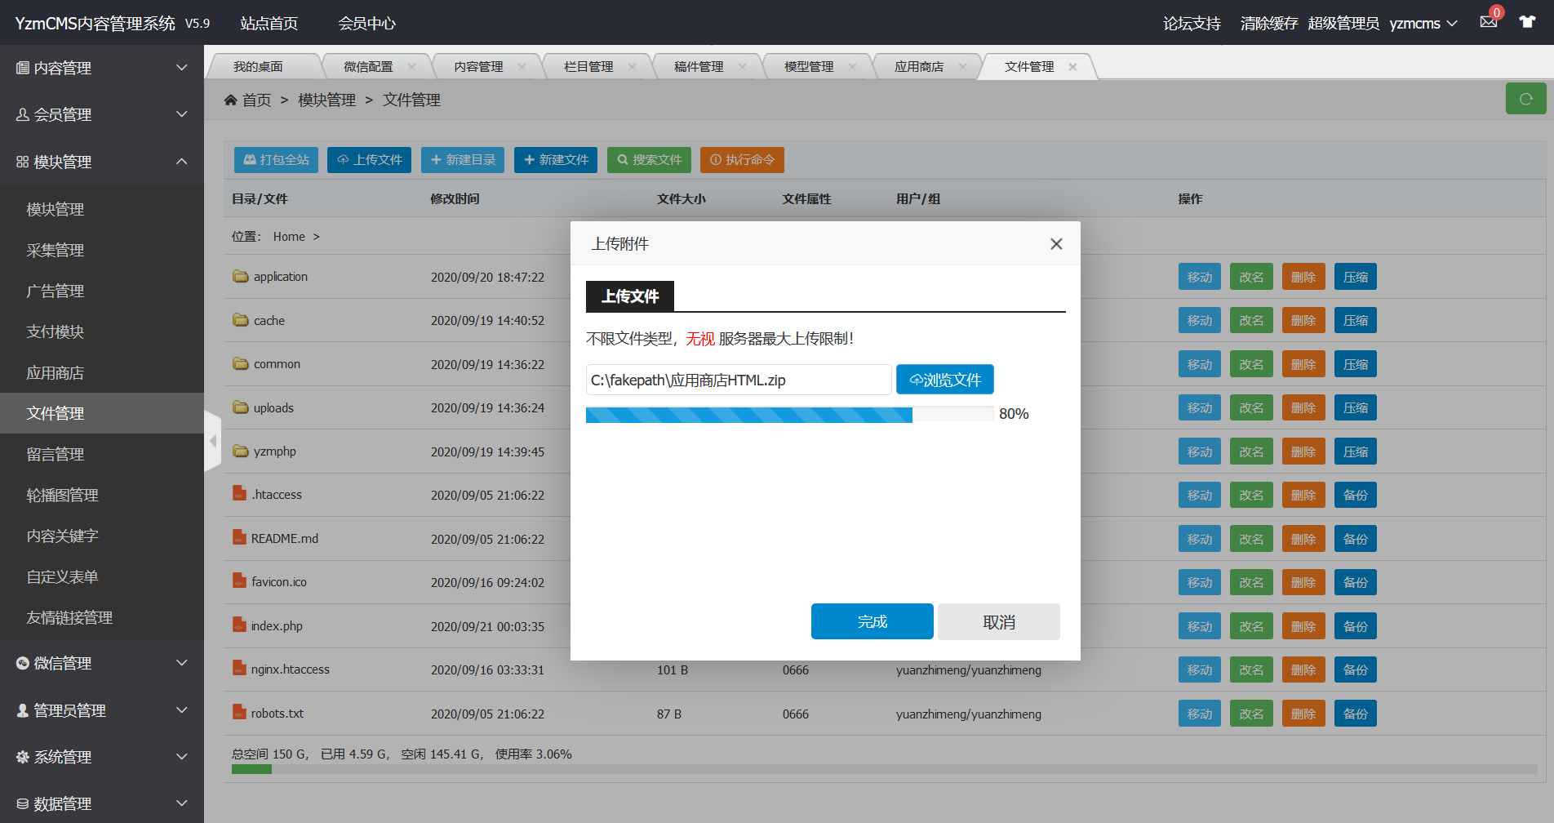Switch to the 栏目管理 tab
The width and height of the screenshot is (1554, 823).
[x=588, y=67]
